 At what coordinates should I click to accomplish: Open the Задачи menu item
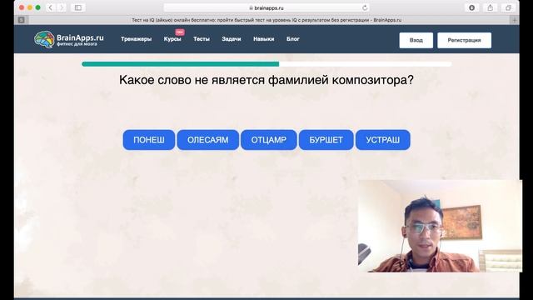pyautogui.click(x=232, y=39)
